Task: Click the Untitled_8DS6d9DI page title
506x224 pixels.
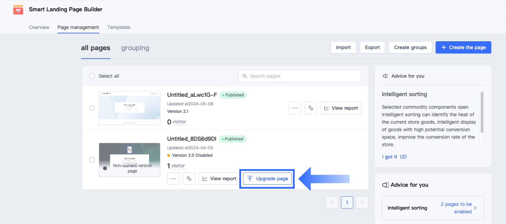Action: (x=192, y=139)
